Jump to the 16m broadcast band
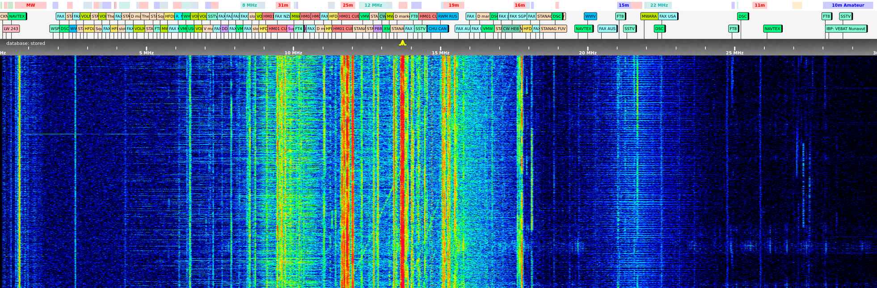 point(519,5)
